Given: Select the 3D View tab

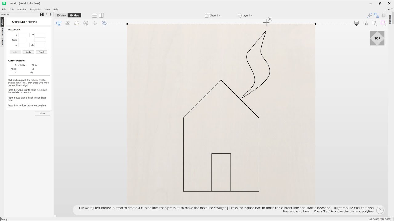Looking at the screenshot, I should [x=74, y=15].
